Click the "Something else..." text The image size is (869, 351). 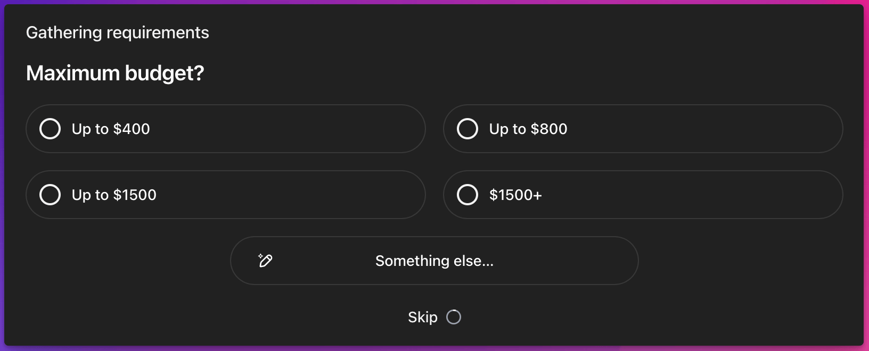pos(434,261)
